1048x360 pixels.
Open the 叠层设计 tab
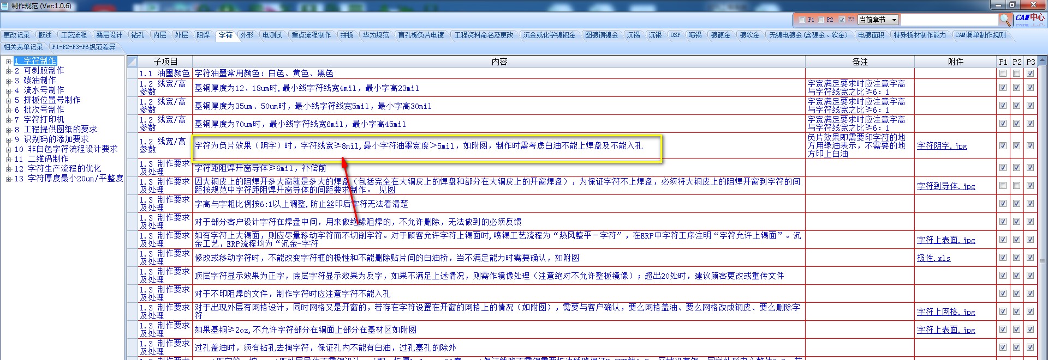pos(109,35)
